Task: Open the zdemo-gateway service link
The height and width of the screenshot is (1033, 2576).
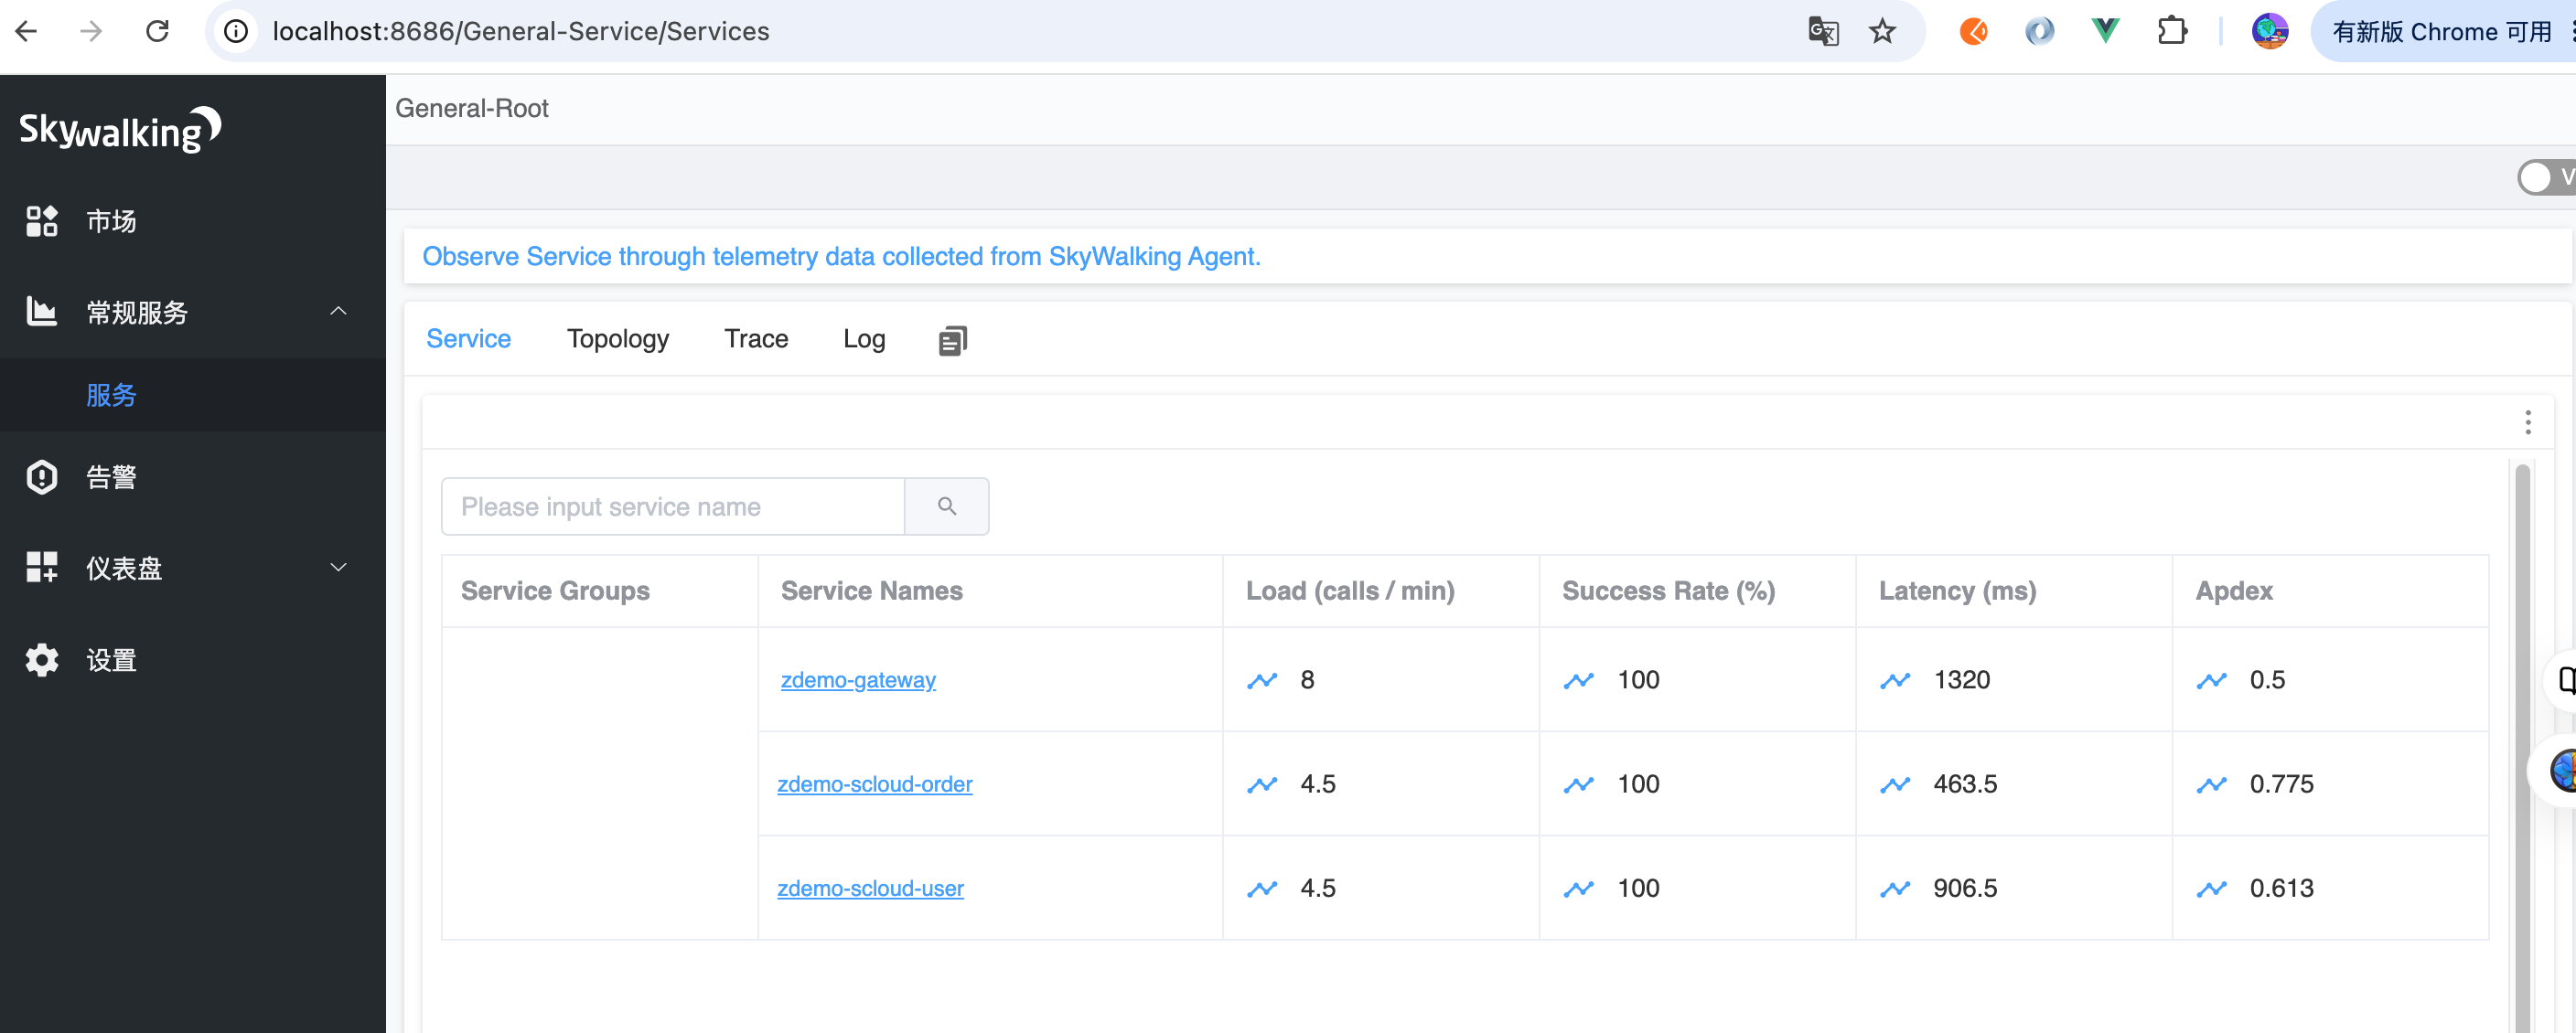Action: tap(858, 679)
